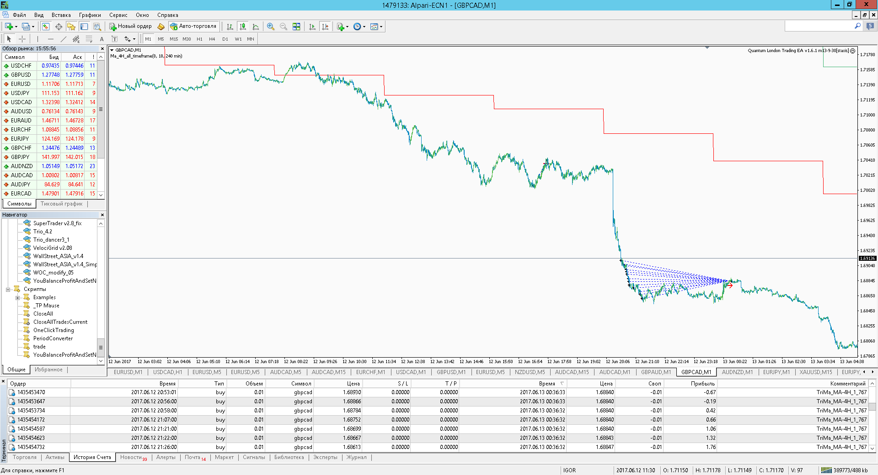Image resolution: width=878 pixels, height=475 pixels.
Task: Switch chart to candlestick display
Action: click(x=243, y=26)
